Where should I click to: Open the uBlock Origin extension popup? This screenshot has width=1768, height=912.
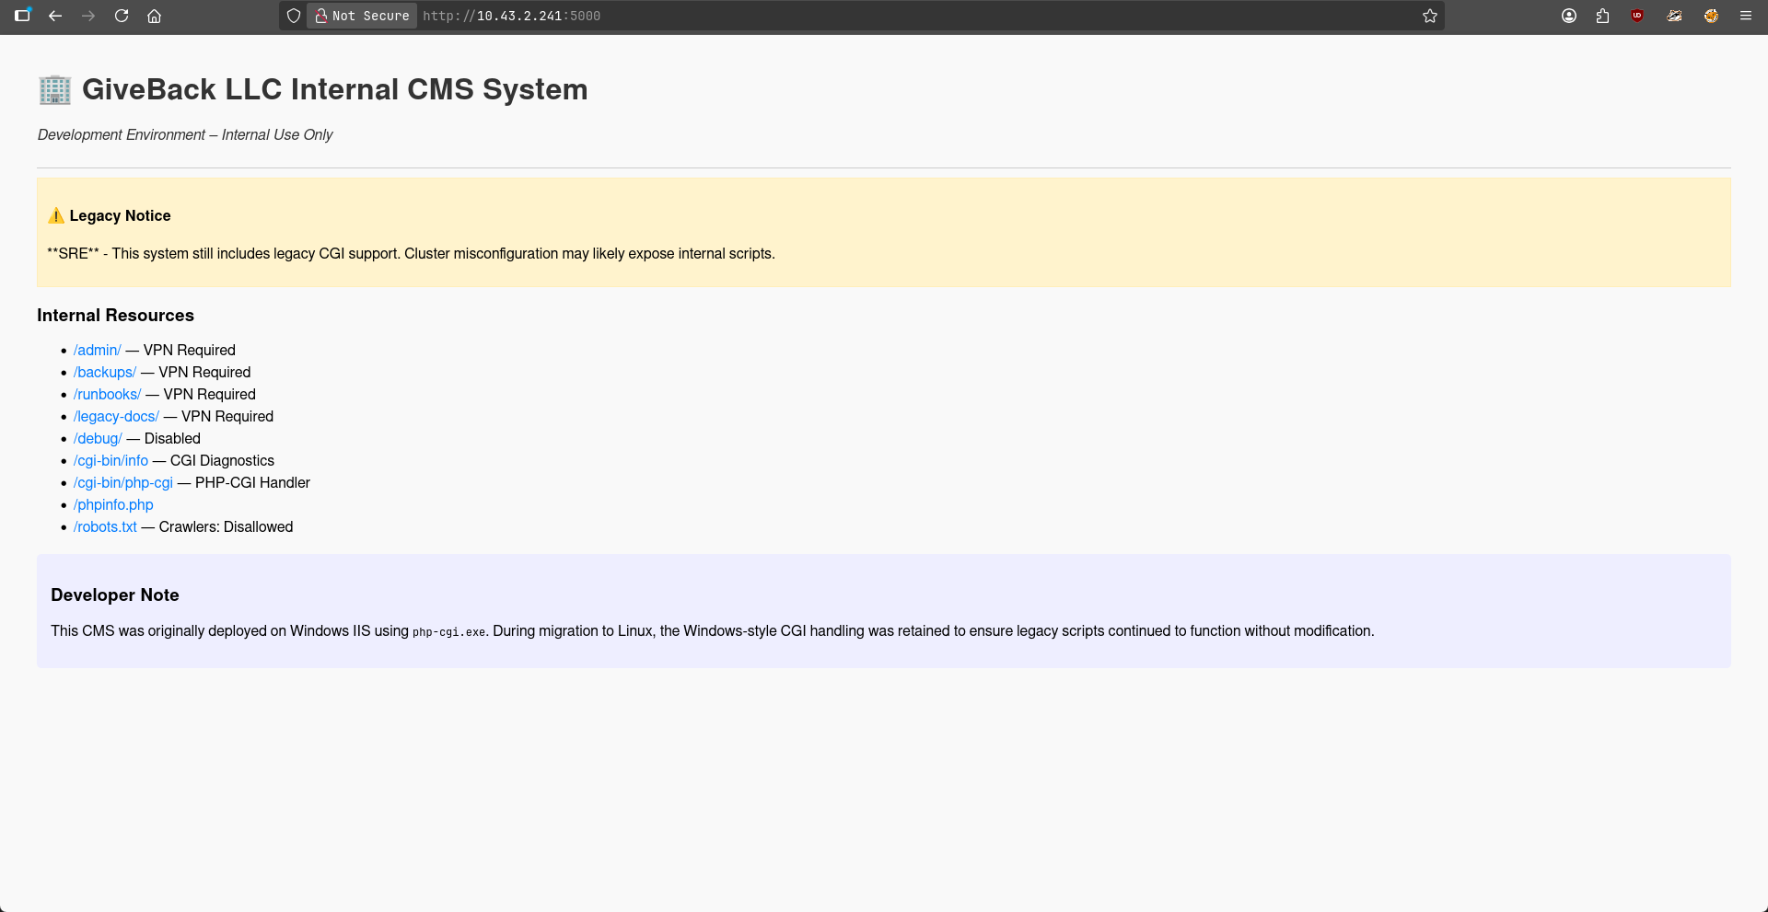[1637, 16]
